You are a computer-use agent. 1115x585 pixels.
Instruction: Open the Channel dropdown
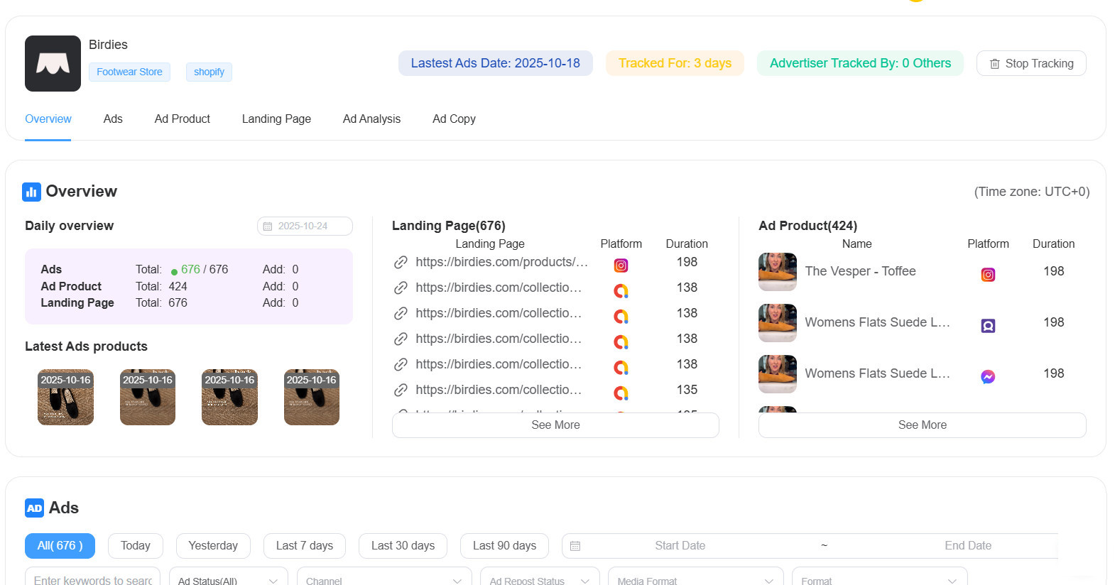[x=384, y=580]
